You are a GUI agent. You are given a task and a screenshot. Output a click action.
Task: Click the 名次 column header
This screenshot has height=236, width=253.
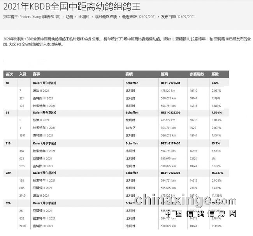[x=9, y=74]
